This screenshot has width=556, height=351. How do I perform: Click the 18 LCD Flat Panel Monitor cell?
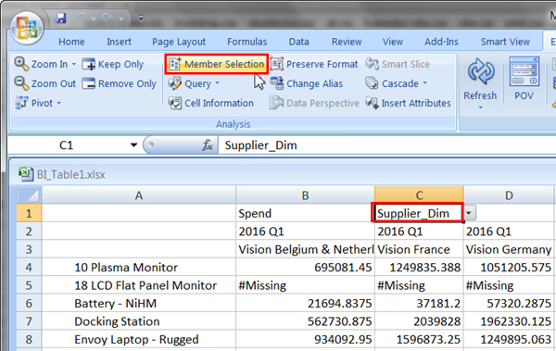(x=139, y=285)
